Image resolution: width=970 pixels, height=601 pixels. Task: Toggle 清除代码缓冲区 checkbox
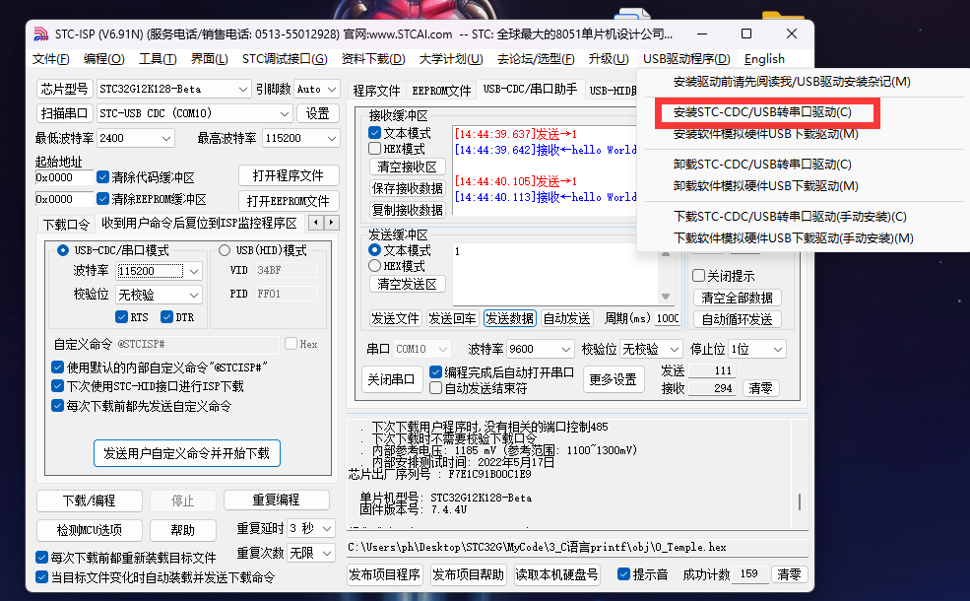click(x=103, y=177)
